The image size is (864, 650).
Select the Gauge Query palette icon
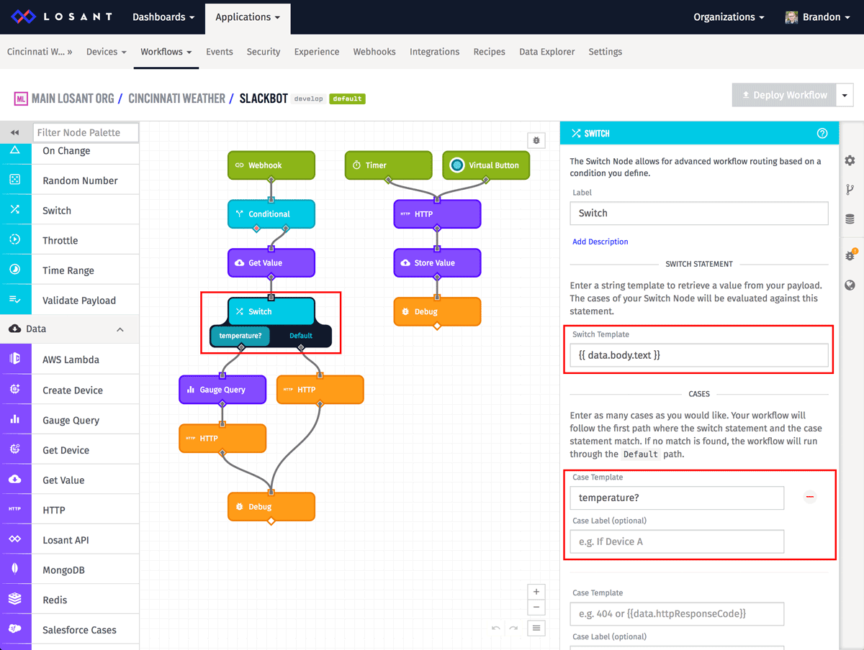[15, 419]
